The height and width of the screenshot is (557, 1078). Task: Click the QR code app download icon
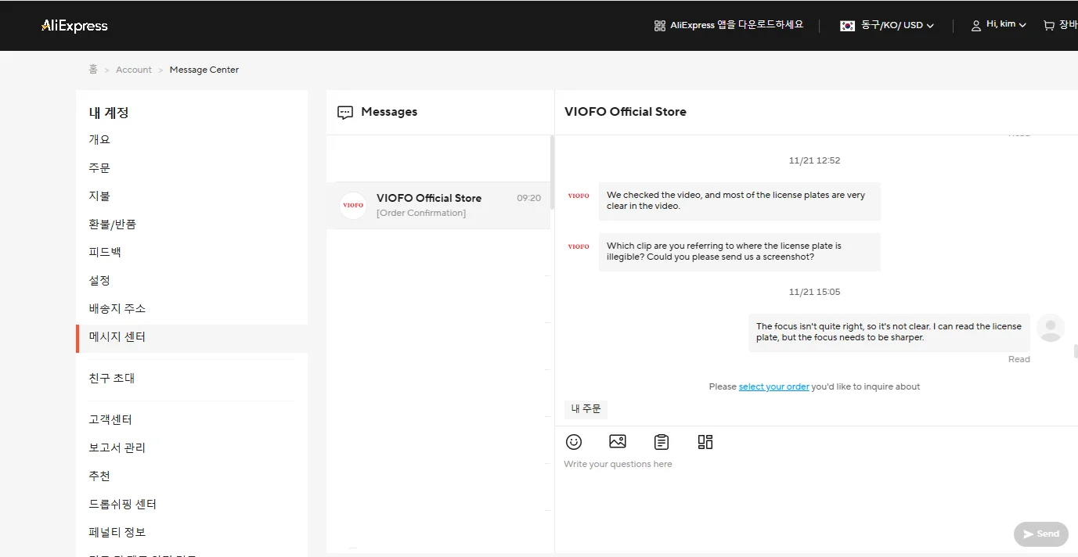tap(660, 25)
